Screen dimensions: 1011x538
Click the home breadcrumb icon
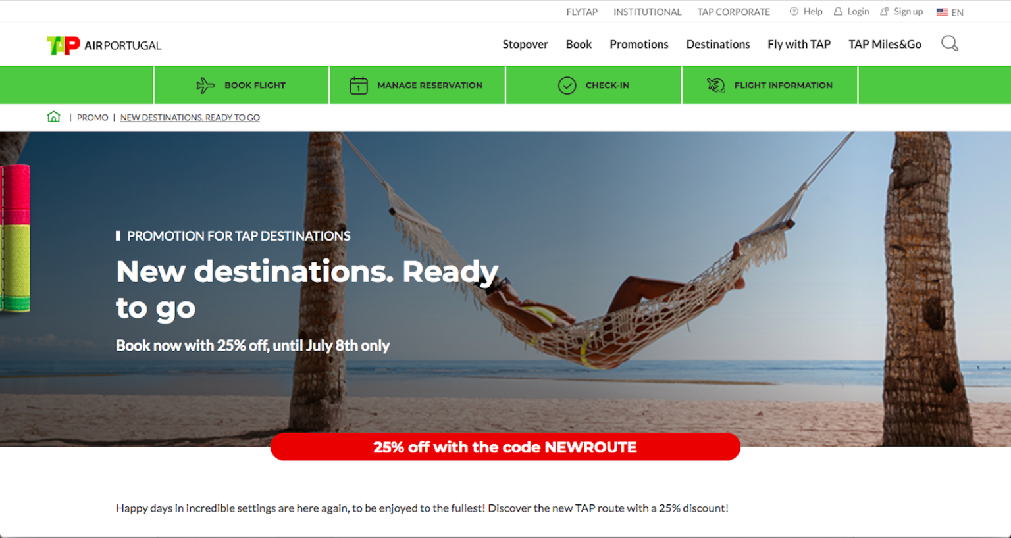click(x=54, y=117)
